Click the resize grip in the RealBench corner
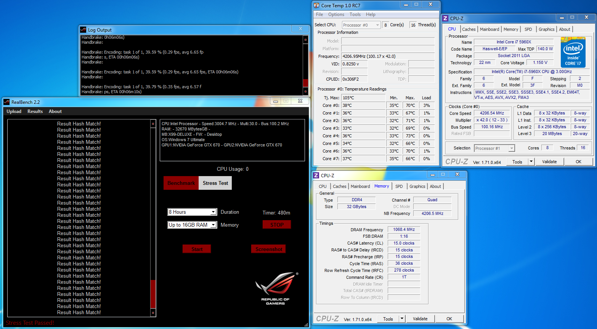 (x=306, y=325)
